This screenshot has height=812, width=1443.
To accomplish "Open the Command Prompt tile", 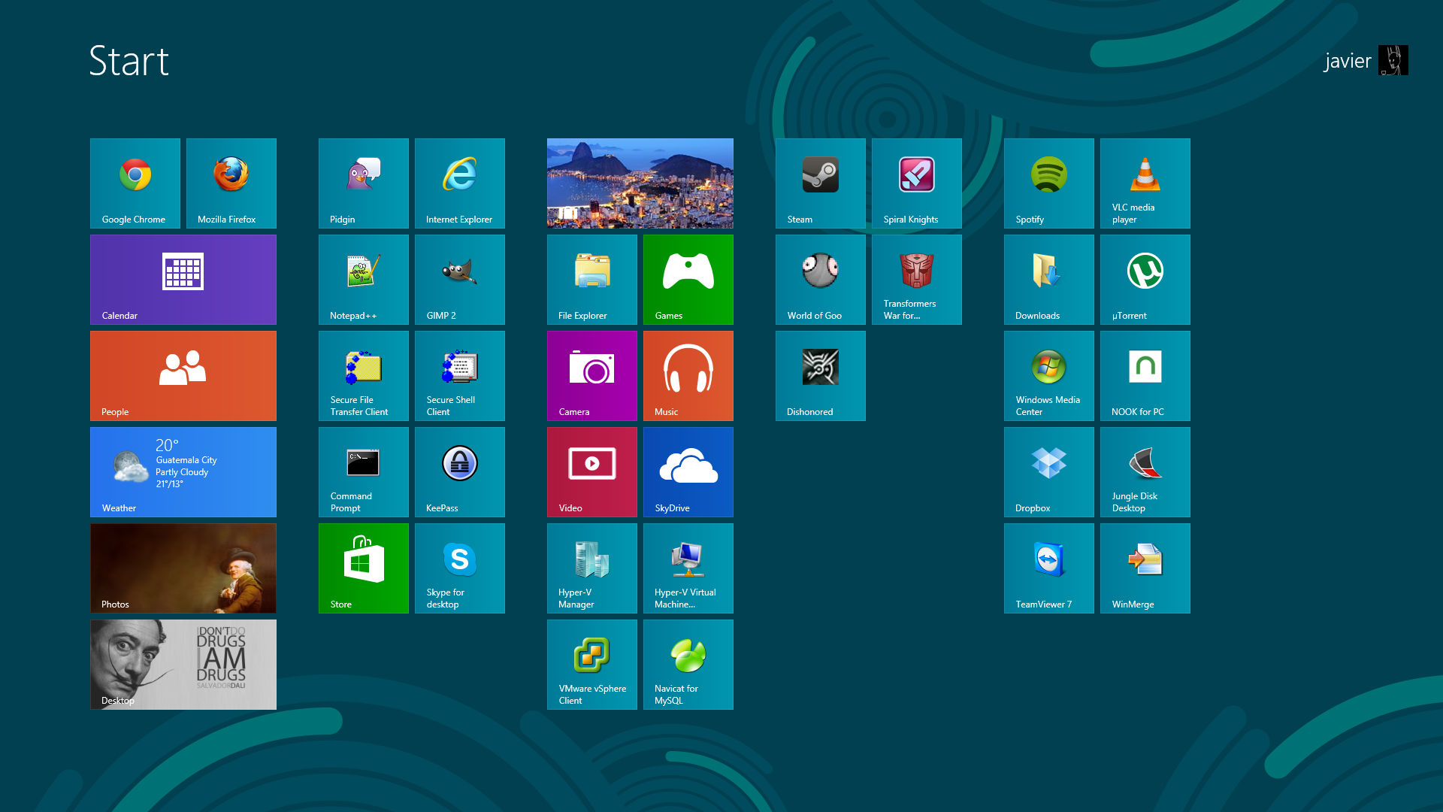I will (x=363, y=471).
